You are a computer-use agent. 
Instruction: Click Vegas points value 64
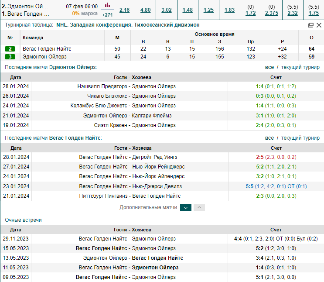311,49
